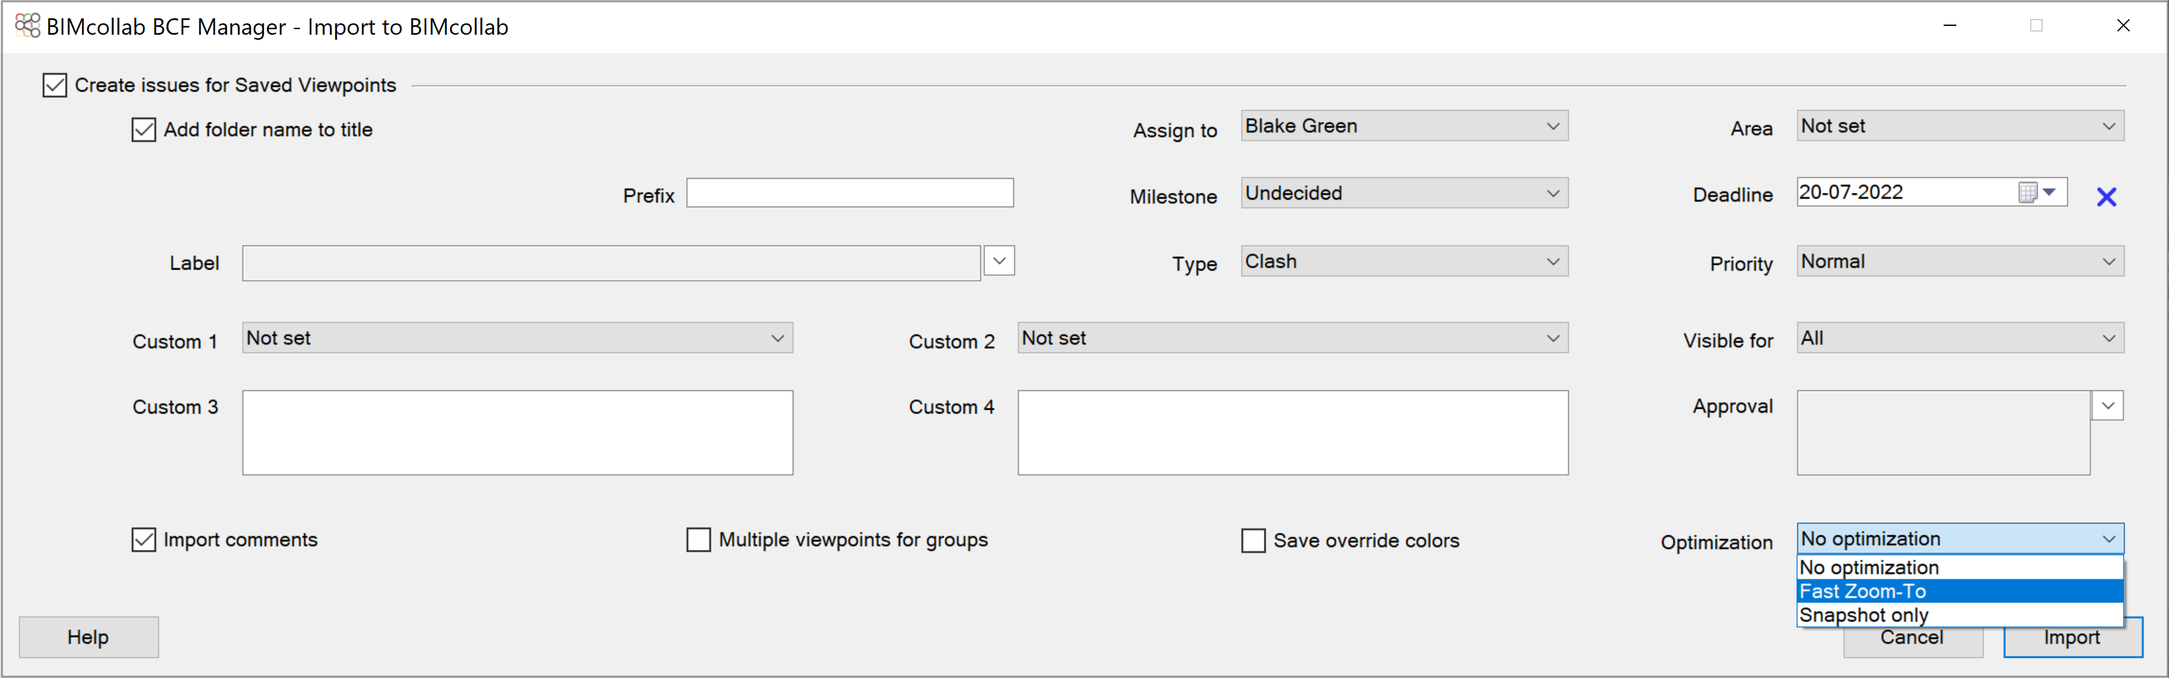Open the Priority dropdown set to Normal
The height and width of the screenshot is (678, 2169).
pyautogui.click(x=1959, y=262)
